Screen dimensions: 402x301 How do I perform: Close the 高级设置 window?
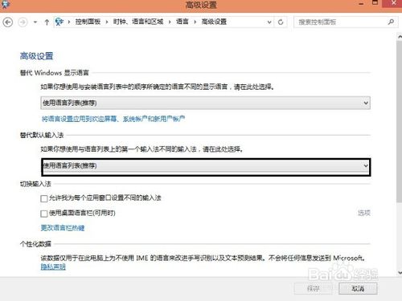tap(393, 3)
